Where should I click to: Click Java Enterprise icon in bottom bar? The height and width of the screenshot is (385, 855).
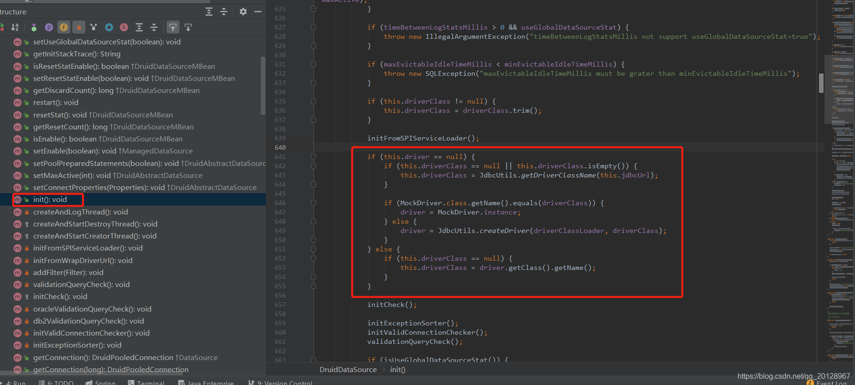click(181, 383)
